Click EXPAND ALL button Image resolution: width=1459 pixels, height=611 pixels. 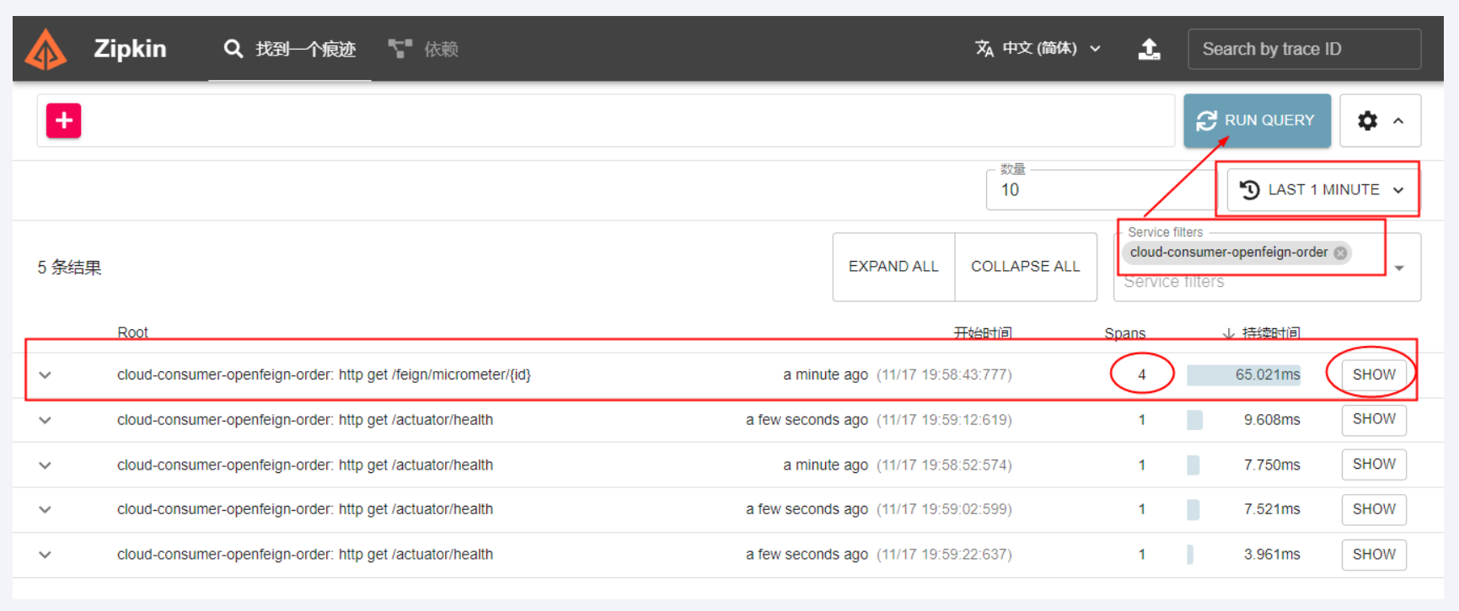pos(893,267)
